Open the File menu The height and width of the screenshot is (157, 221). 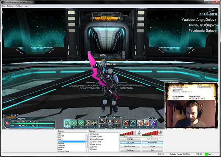4,6
